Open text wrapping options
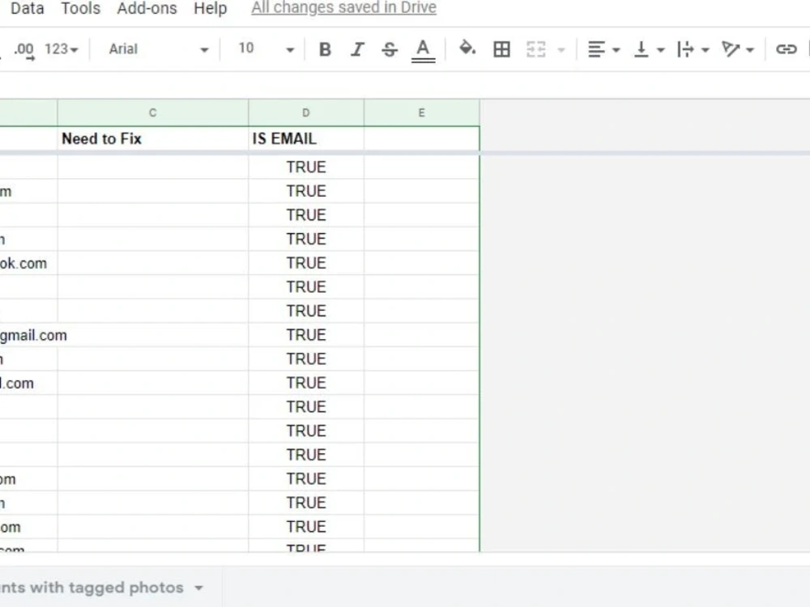Screen dimensions: 810x607 (693, 49)
